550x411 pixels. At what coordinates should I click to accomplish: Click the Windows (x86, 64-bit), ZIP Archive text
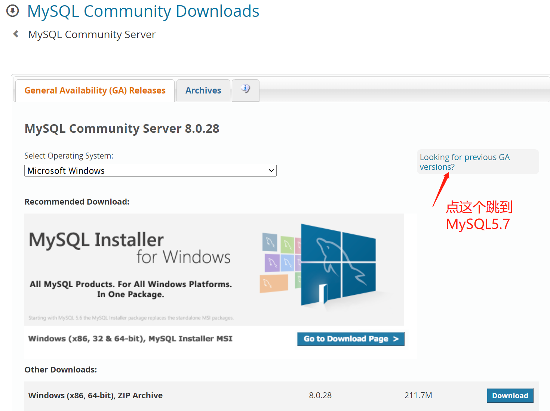(95, 395)
